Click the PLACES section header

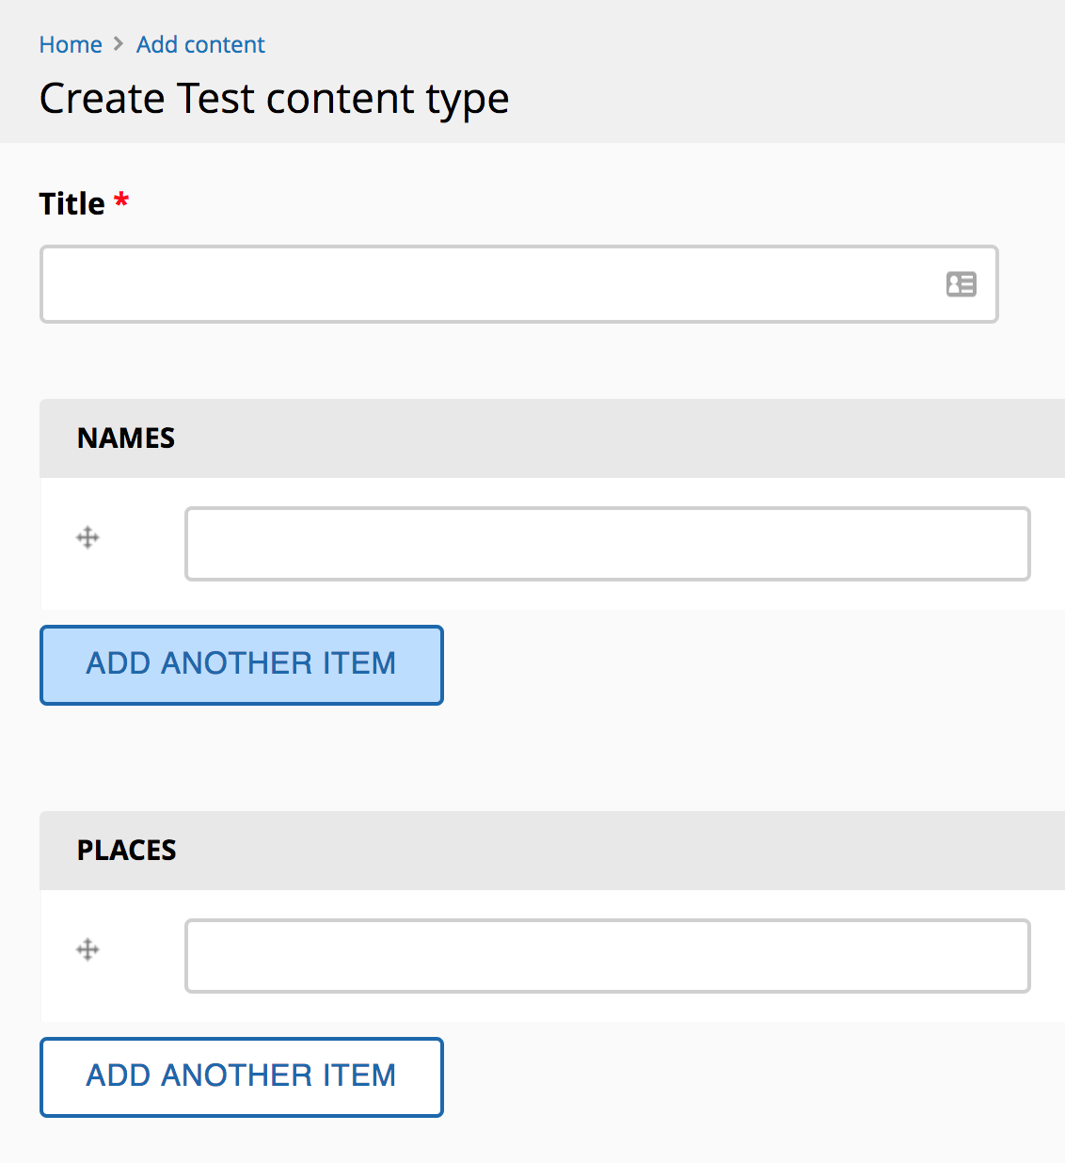(x=126, y=850)
